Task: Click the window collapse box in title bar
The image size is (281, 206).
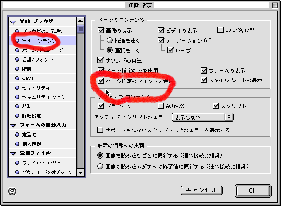Action: click(275, 5)
